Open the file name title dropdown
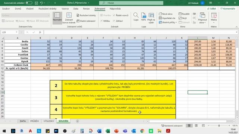239x134 pixels. pyautogui.click(x=89, y=3)
